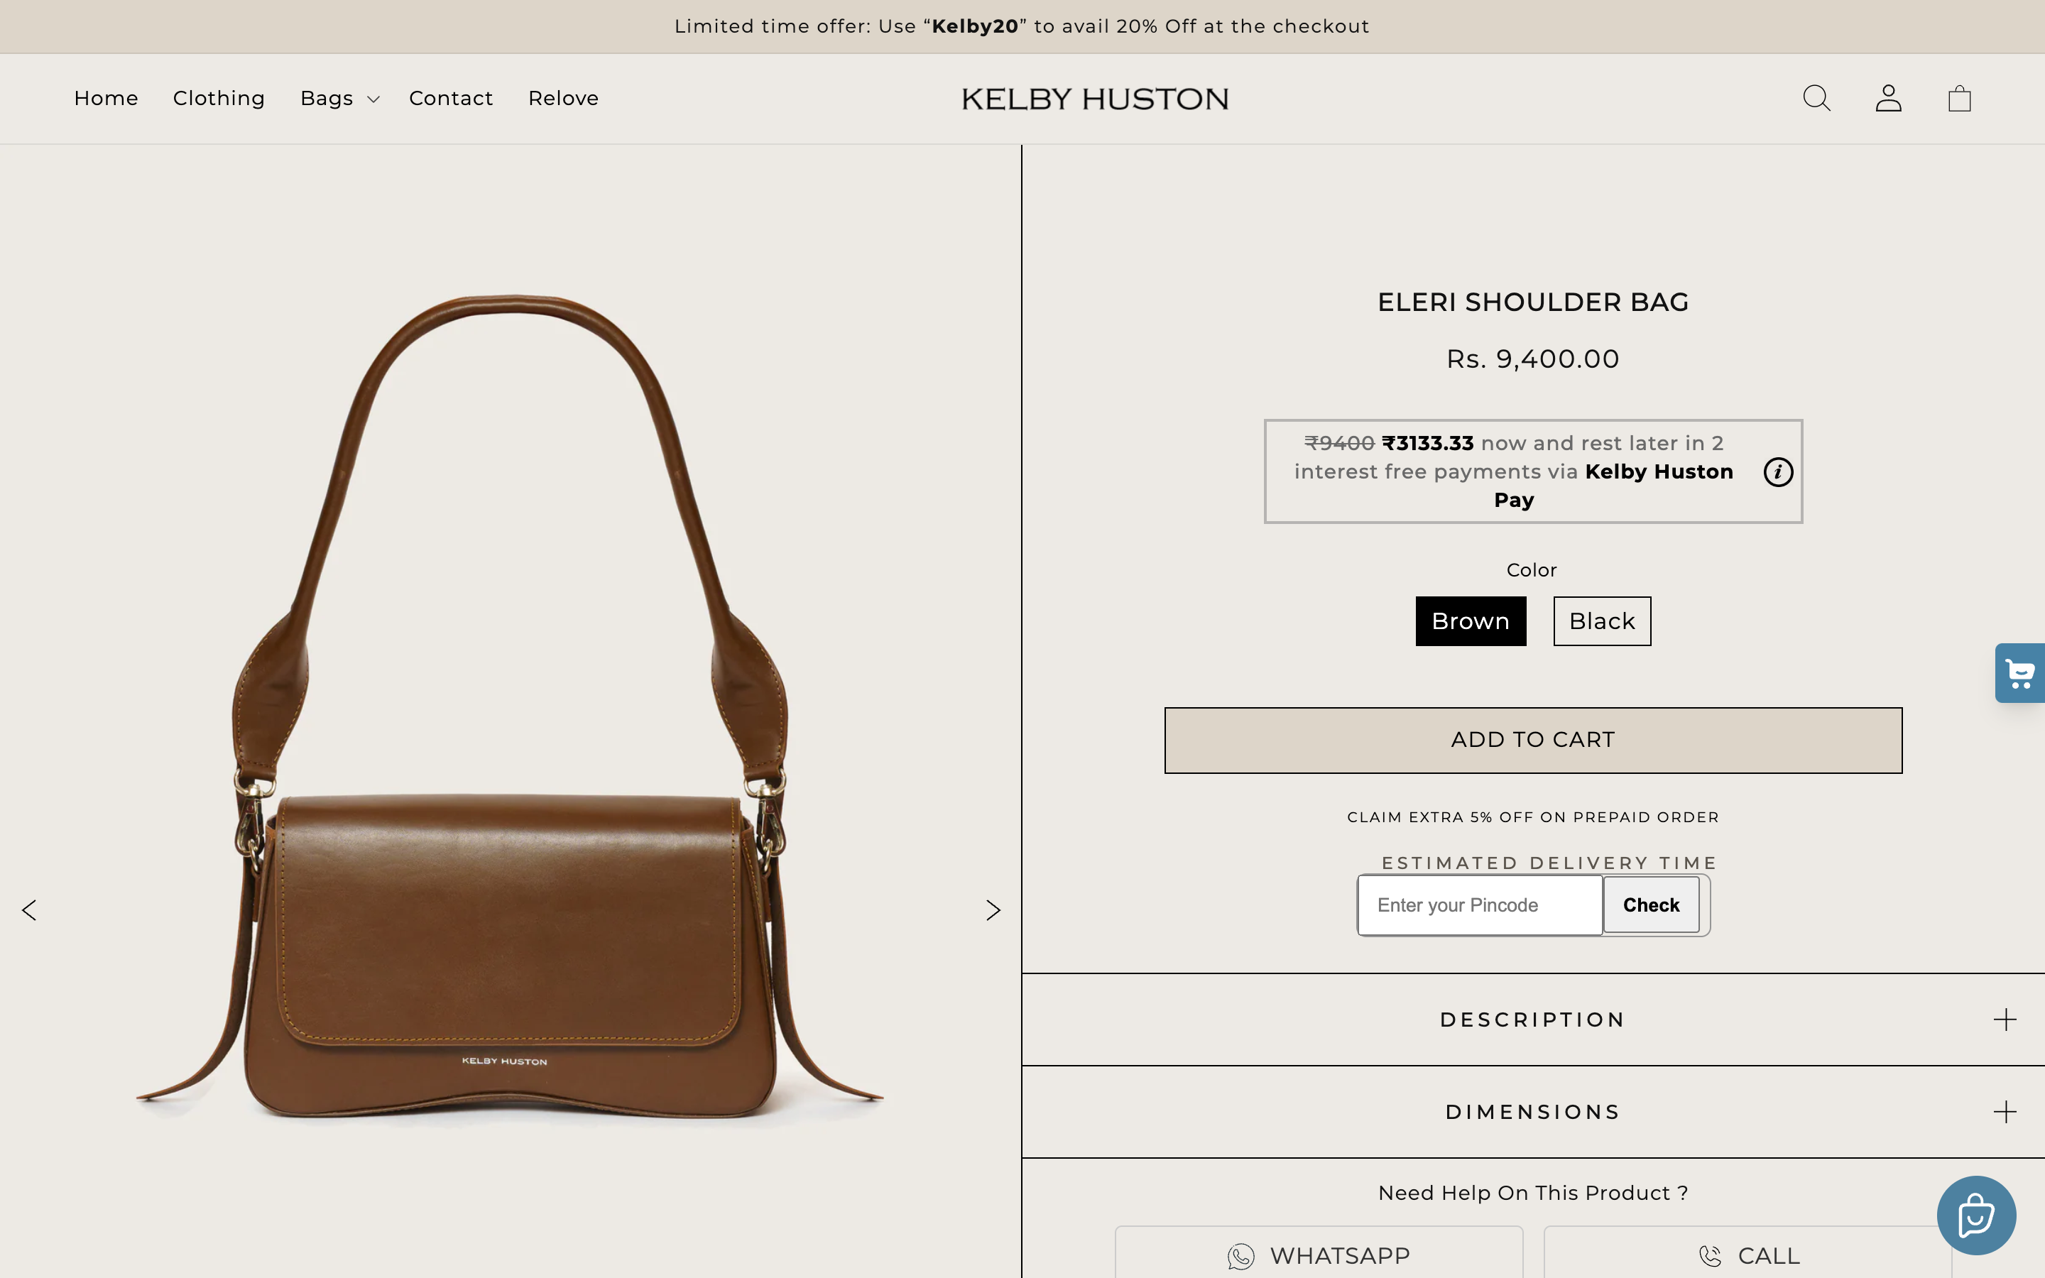Contact support via the WhatsApp button

[x=1319, y=1255]
